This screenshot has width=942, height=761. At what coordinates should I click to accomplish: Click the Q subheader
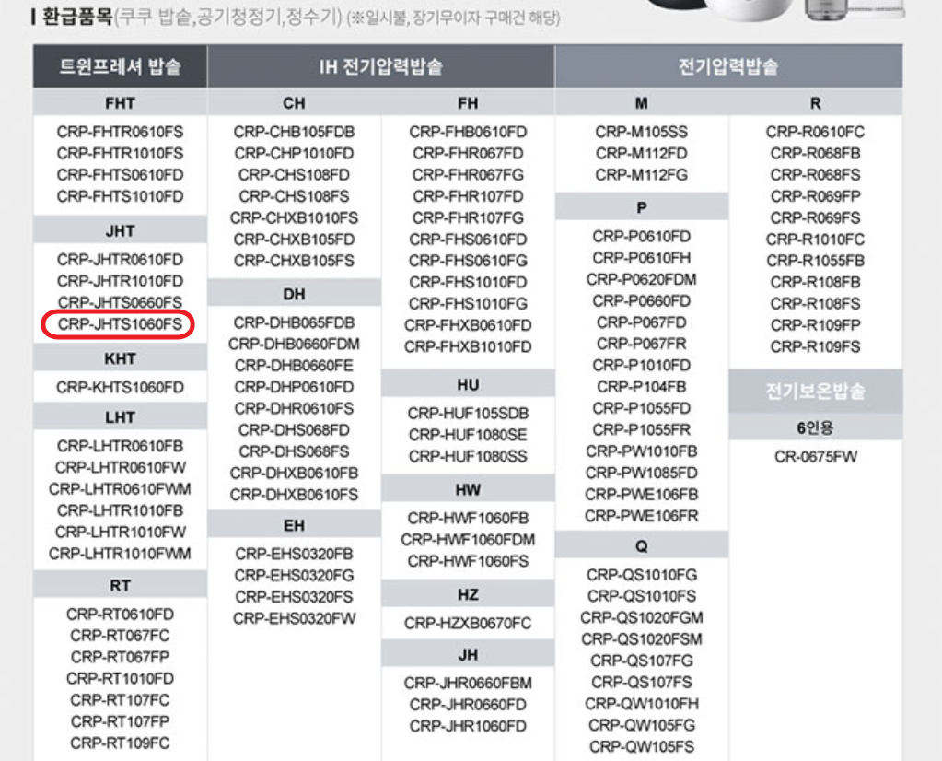click(642, 546)
